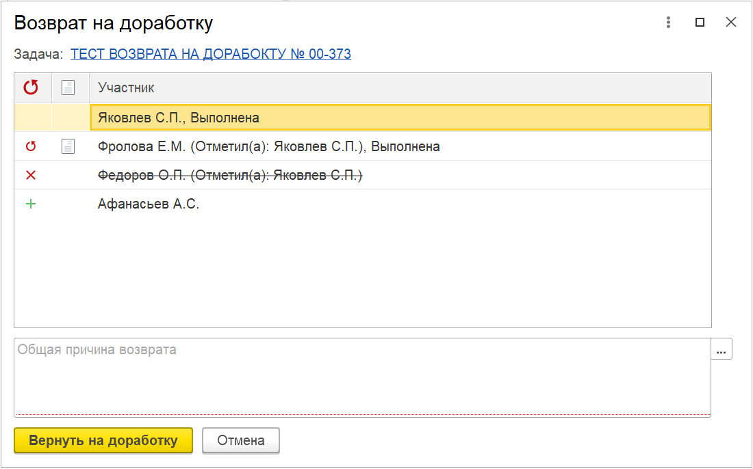
Task: Click the document icon in table header
Action: point(68,88)
